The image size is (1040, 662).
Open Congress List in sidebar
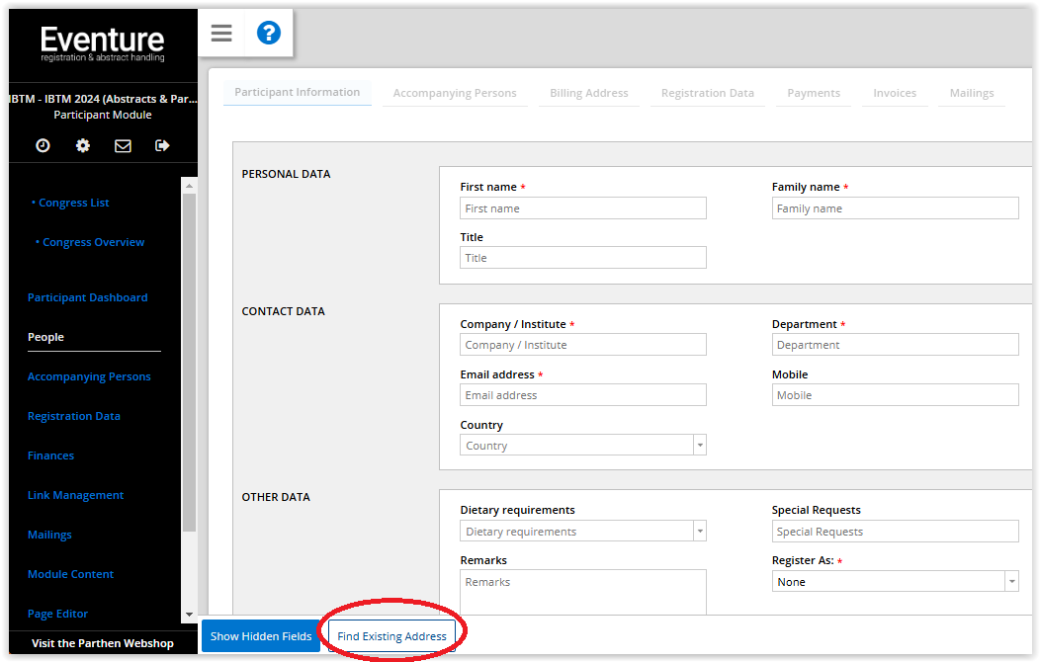point(73,203)
